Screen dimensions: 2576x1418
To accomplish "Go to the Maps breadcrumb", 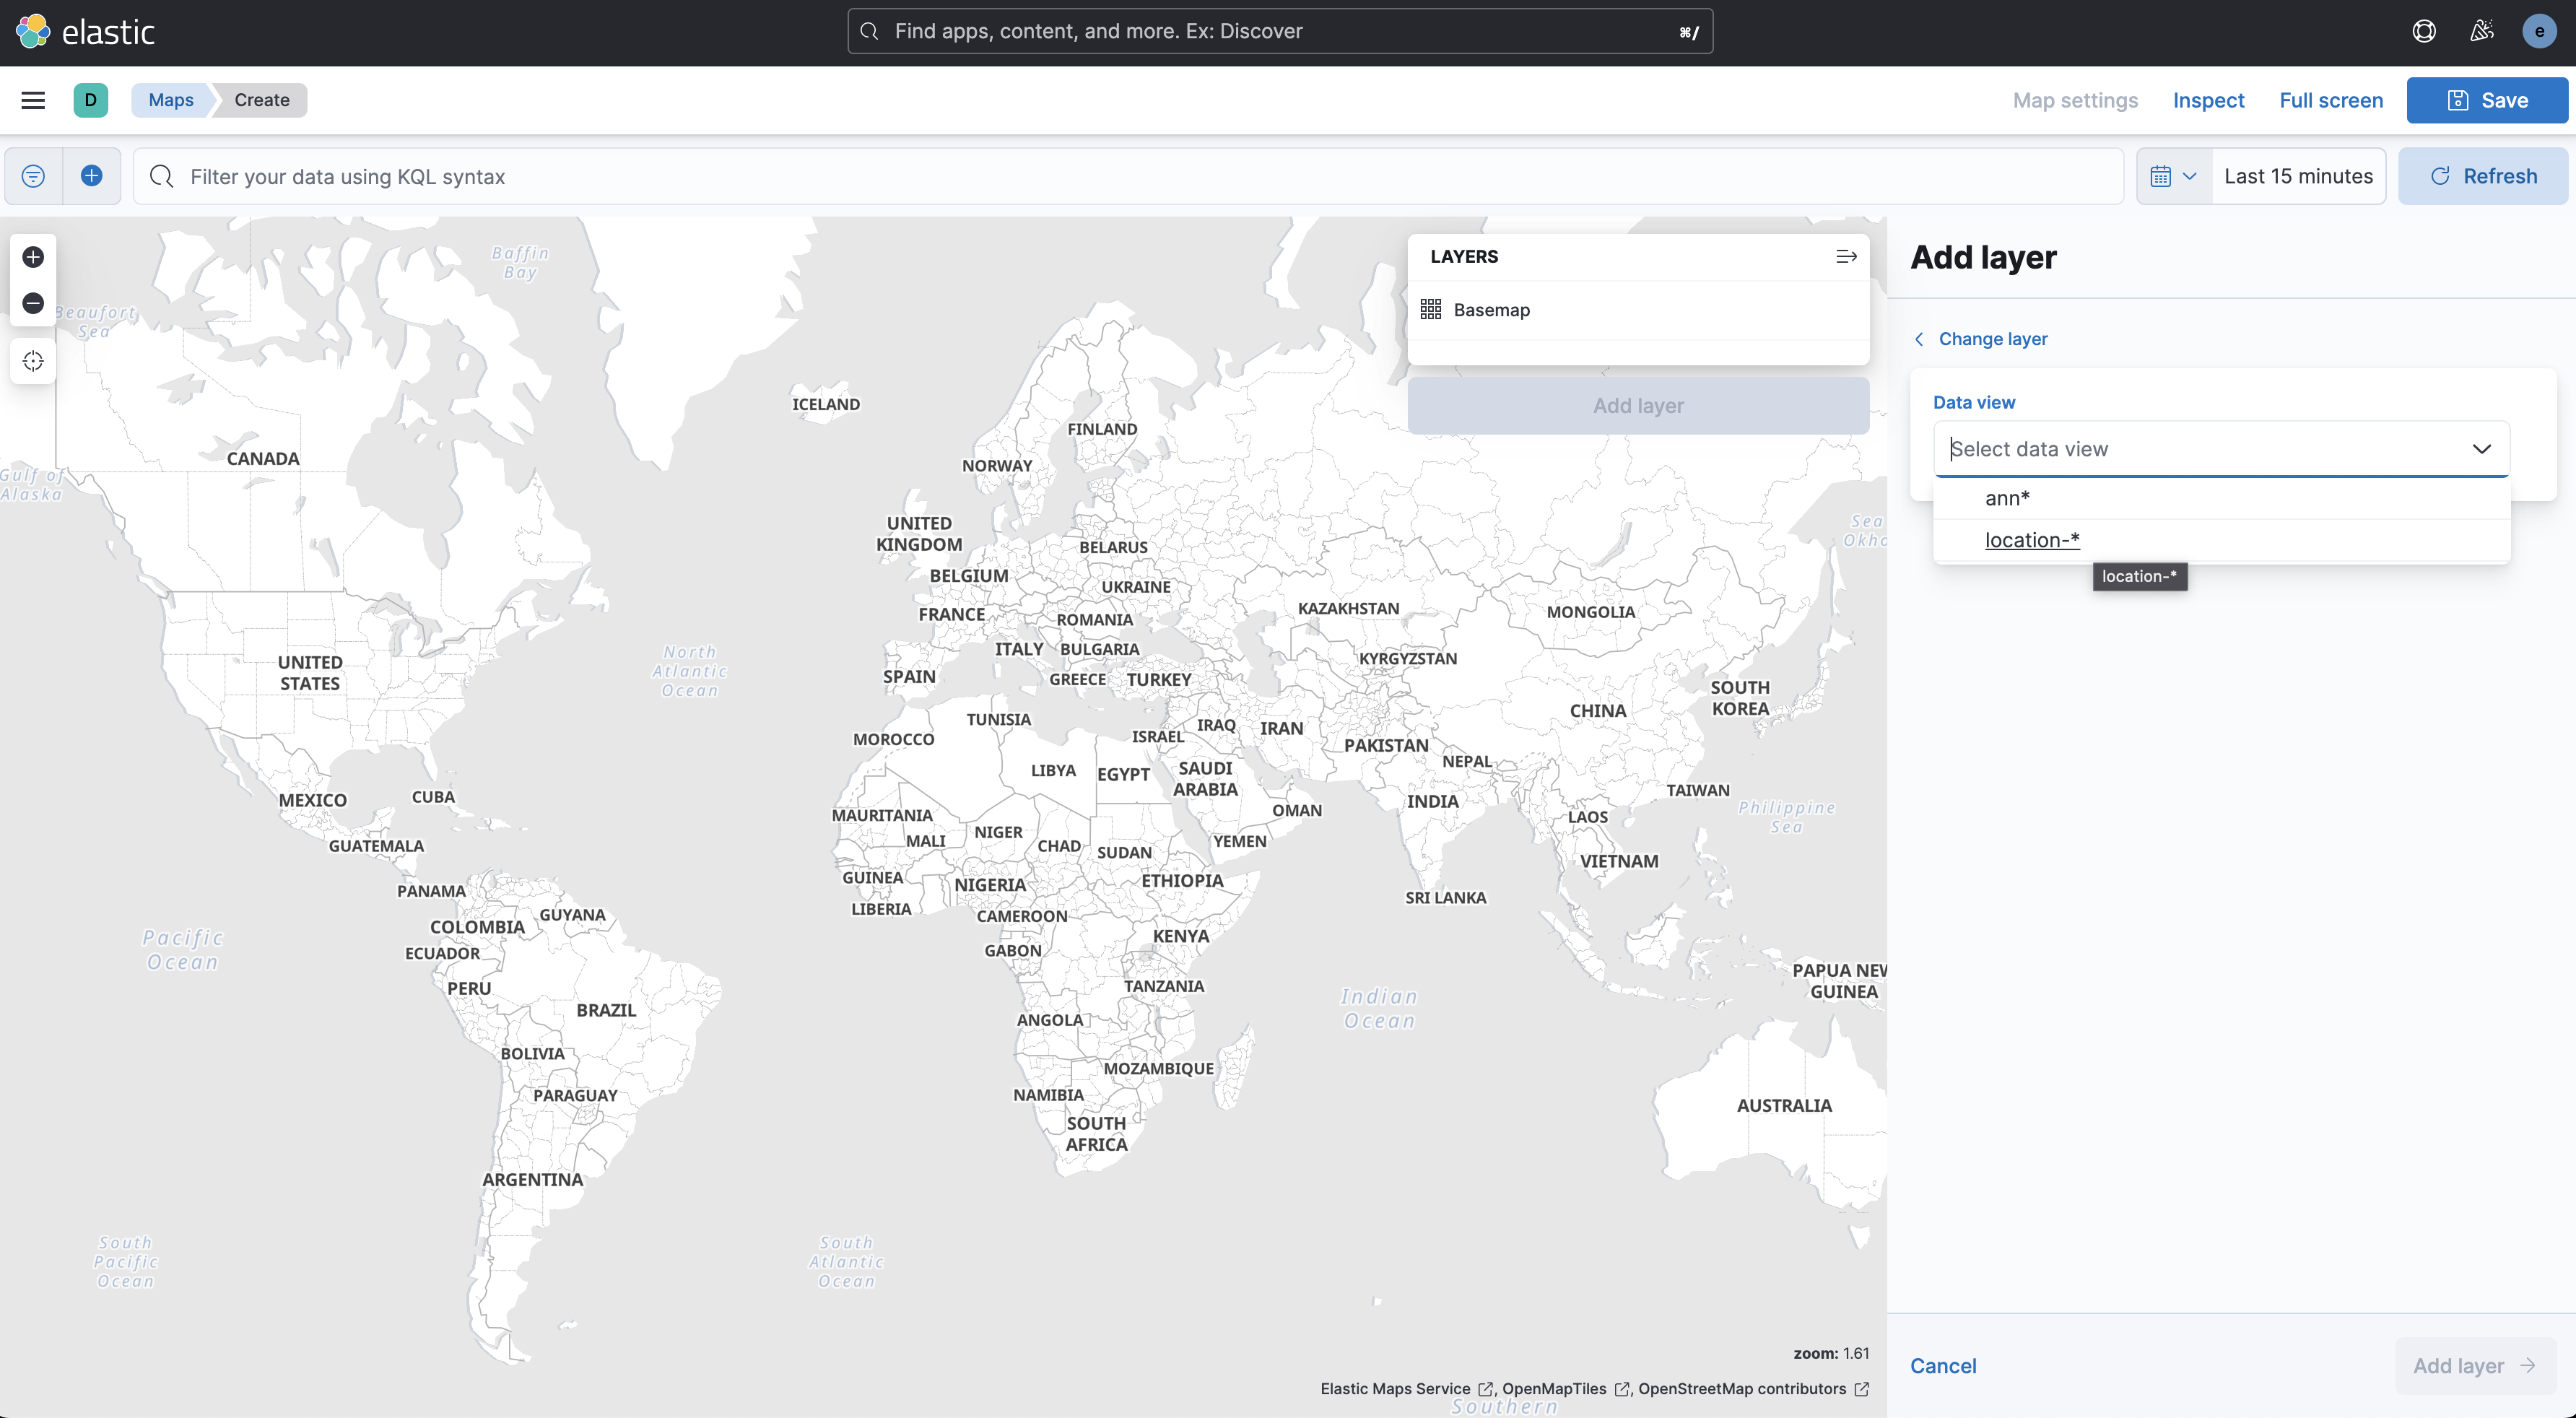I will pyautogui.click(x=171, y=100).
